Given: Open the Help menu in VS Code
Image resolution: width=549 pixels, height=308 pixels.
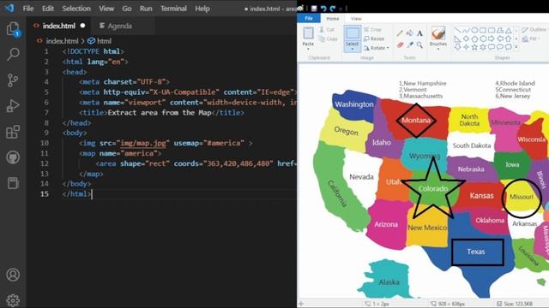Looking at the screenshot, I should pyautogui.click(x=202, y=9).
